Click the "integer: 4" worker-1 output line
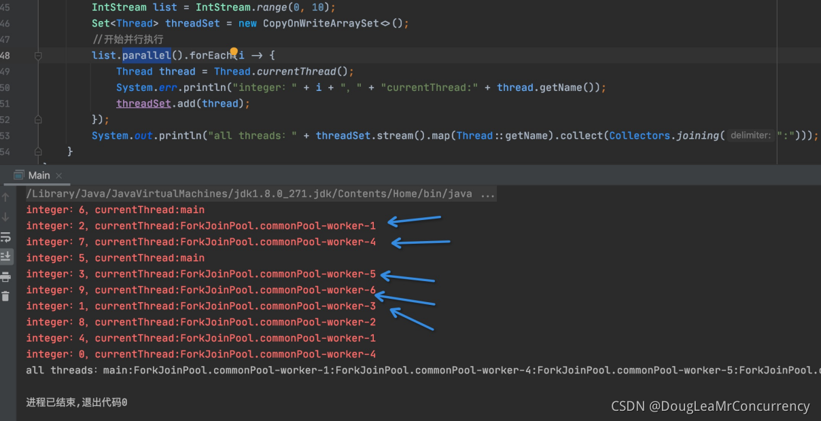Viewport: 821px width, 421px height. tap(200, 338)
